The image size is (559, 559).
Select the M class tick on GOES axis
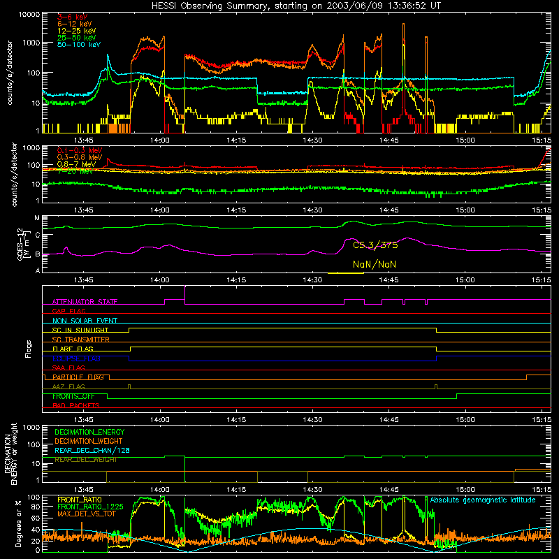pyautogui.click(x=37, y=218)
